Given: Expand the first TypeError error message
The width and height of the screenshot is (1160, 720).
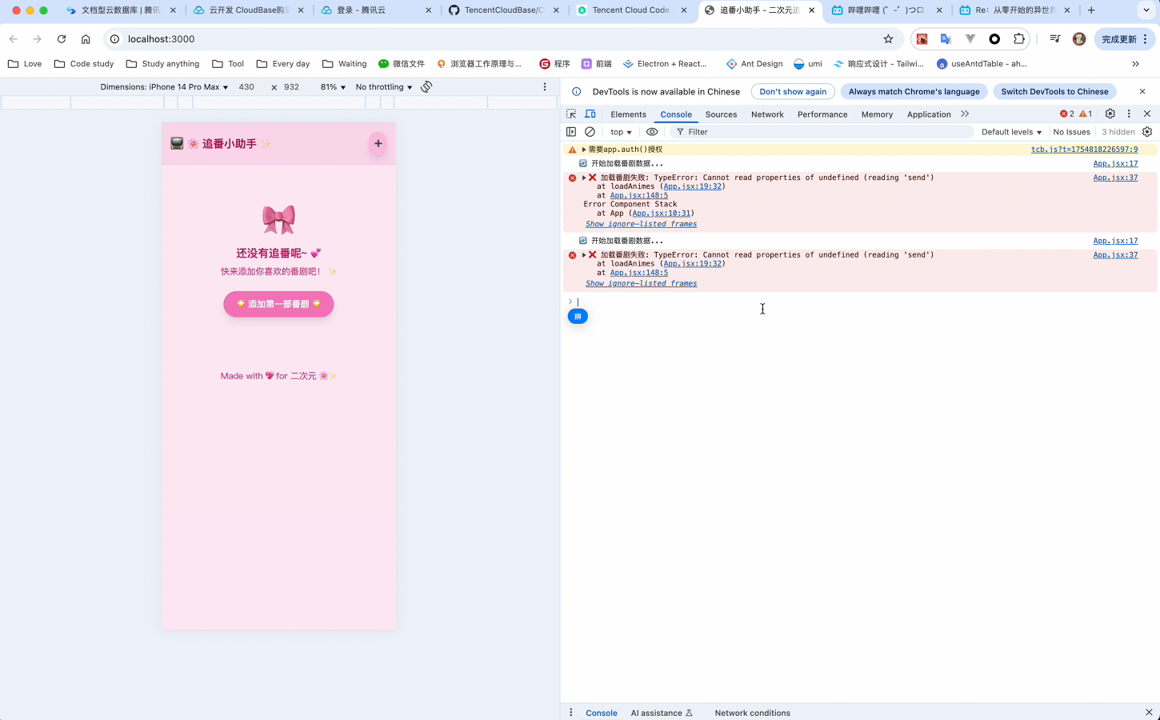Looking at the screenshot, I should (584, 178).
